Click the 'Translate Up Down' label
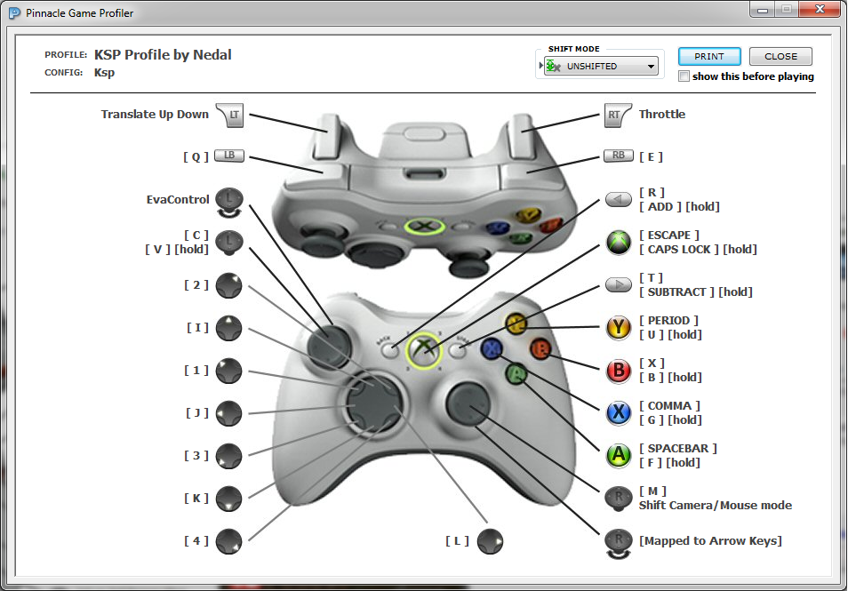Screen dimensions: 848x591 (x=155, y=114)
